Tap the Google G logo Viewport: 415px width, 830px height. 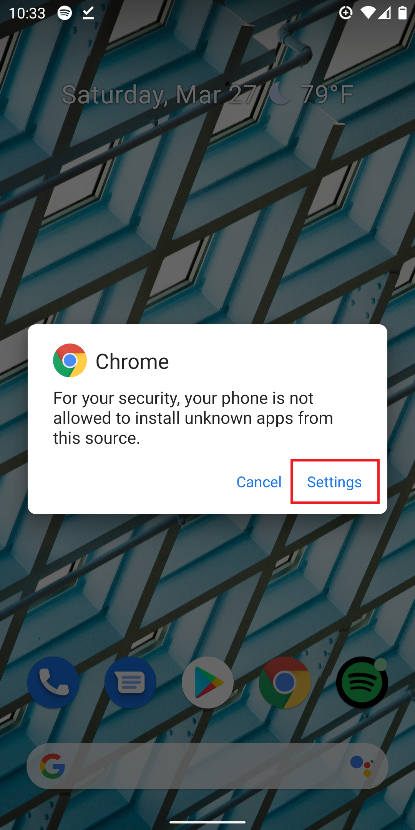tap(53, 766)
